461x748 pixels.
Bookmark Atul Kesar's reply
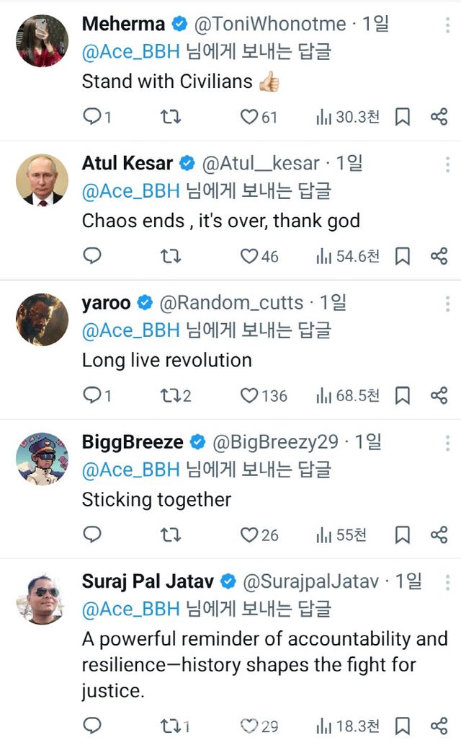click(403, 256)
